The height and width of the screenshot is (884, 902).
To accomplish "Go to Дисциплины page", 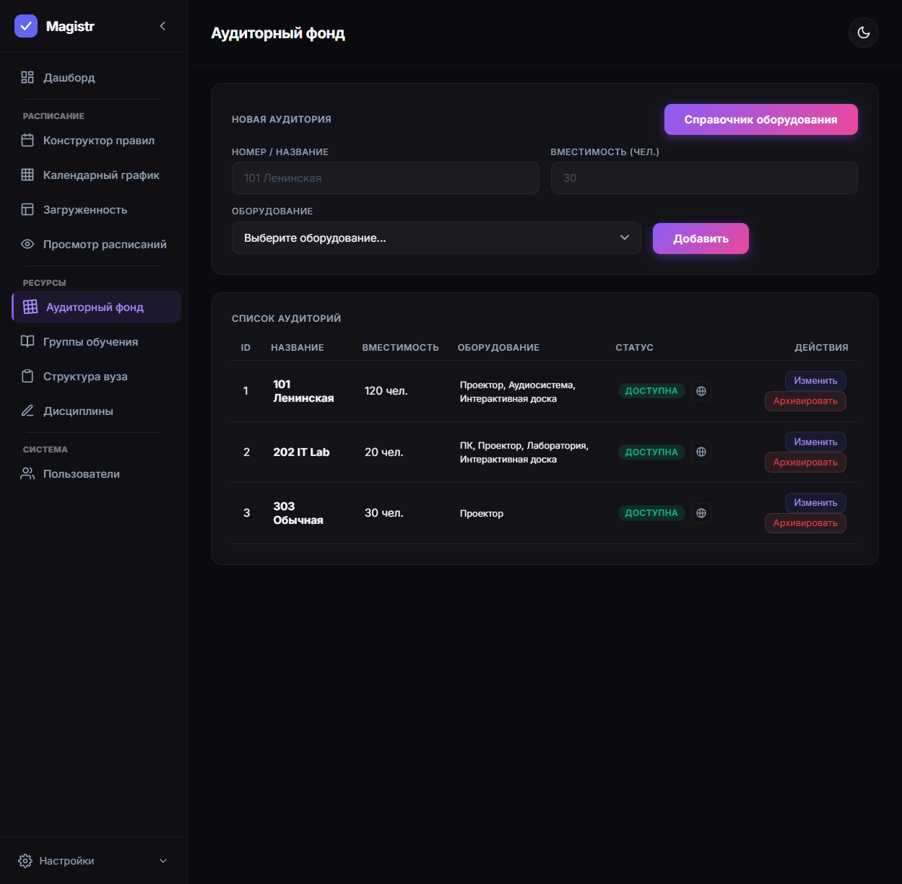I will click(96, 411).
